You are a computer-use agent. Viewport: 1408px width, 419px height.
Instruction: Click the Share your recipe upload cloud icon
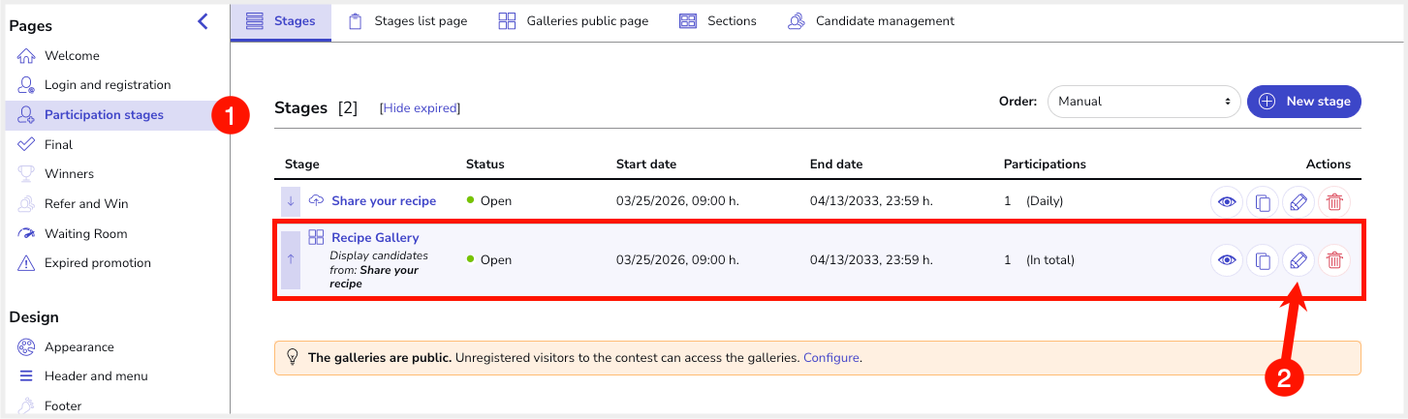pyautogui.click(x=316, y=200)
